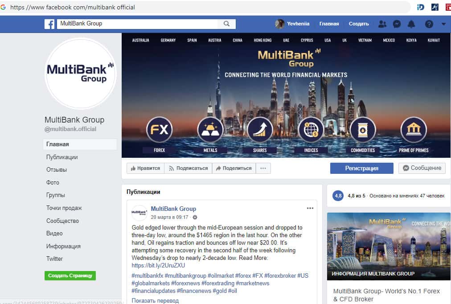Click the 4,8 rating badge
The height and width of the screenshot is (304, 451).
pyautogui.click(x=338, y=196)
